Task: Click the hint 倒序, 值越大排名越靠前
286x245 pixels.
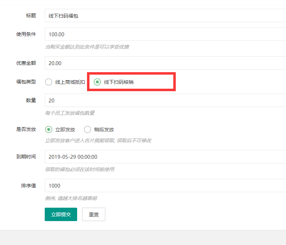Action: (x=71, y=198)
